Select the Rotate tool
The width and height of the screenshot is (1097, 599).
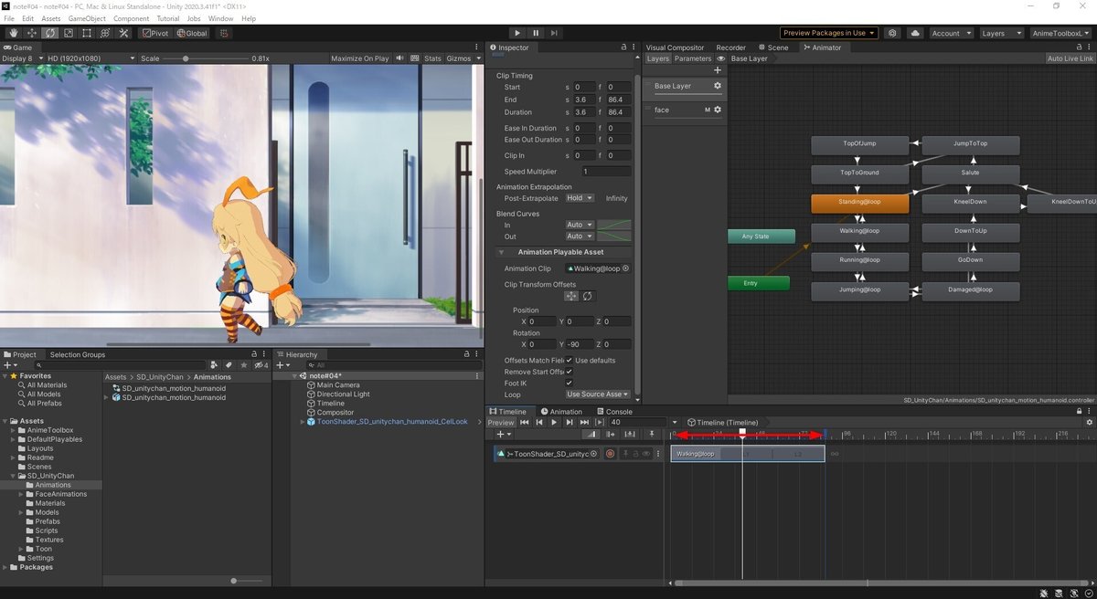(x=50, y=33)
